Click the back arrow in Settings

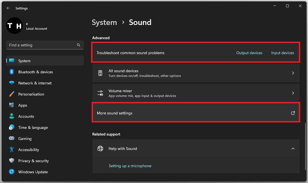point(8,8)
